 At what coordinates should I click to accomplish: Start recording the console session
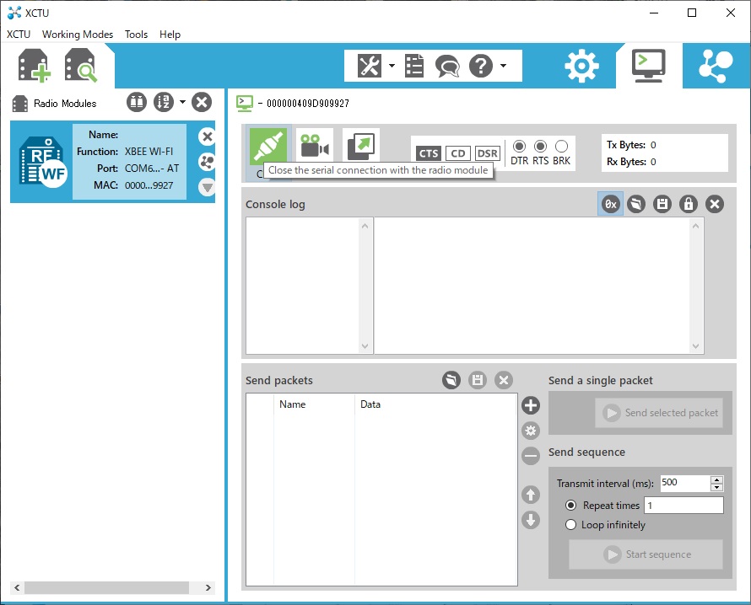coord(314,147)
